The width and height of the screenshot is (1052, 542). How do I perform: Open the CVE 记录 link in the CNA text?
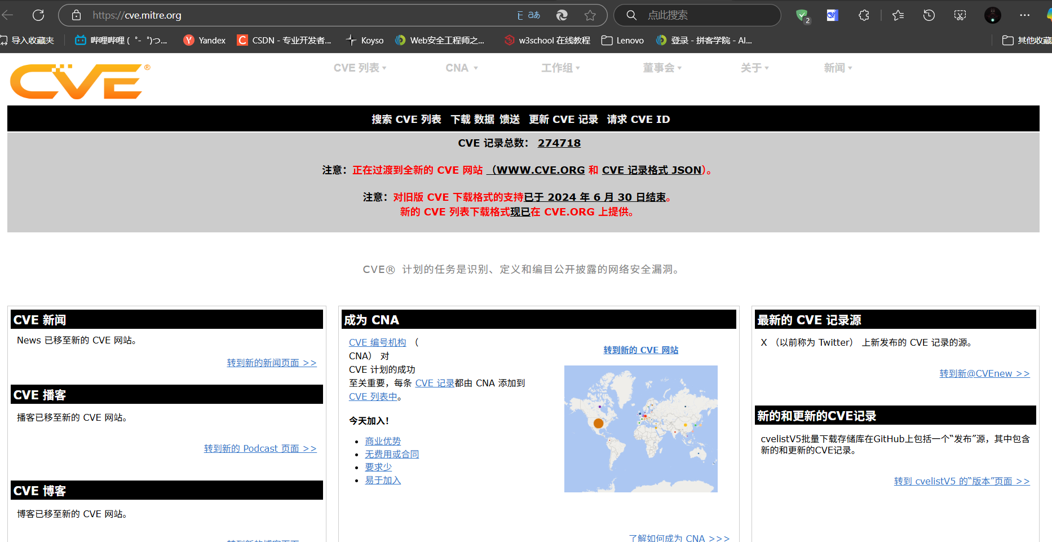(x=435, y=383)
